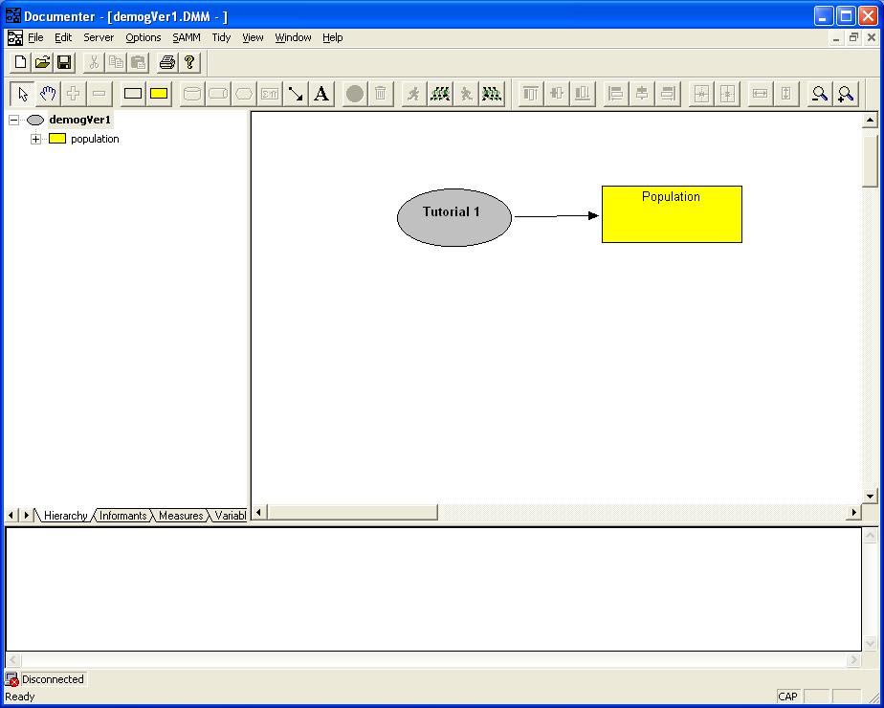The height and width of the screenshot is (708, 884).
Task: Click the plus expand tool icon
Action: (x=74, y=94)
